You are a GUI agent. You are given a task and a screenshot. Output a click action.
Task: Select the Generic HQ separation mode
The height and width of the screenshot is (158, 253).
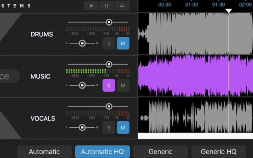[219, 152]
